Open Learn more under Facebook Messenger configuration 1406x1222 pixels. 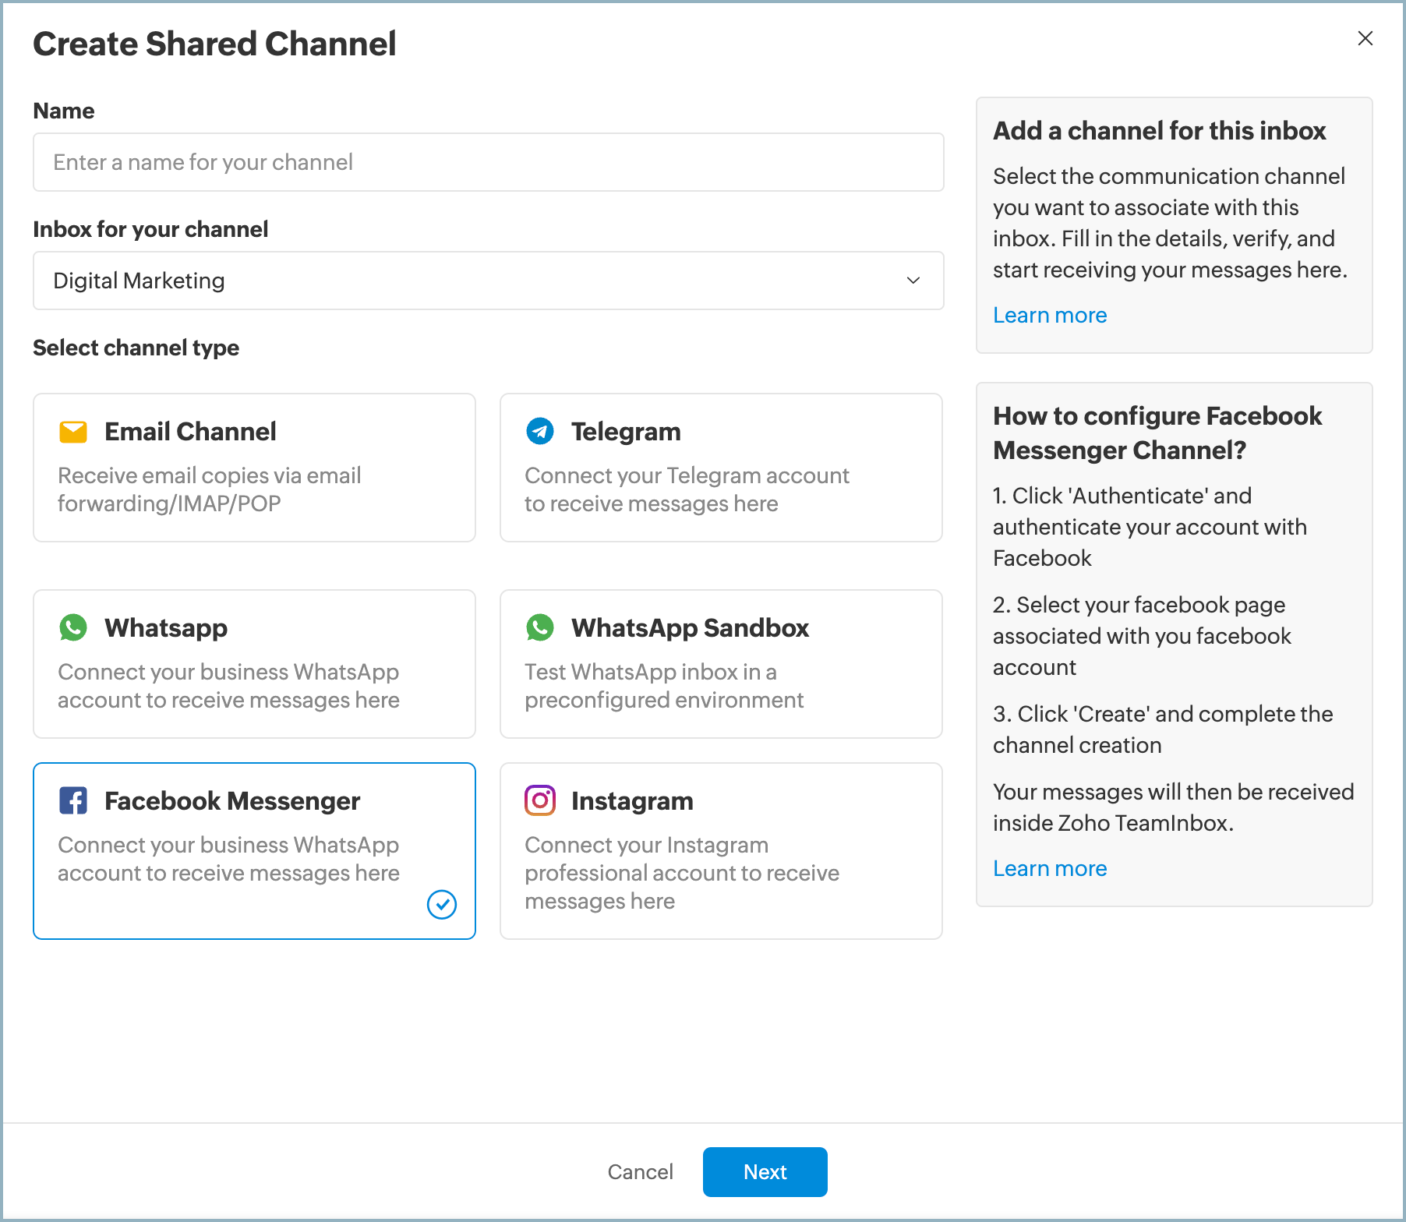tap(1050, 868)
